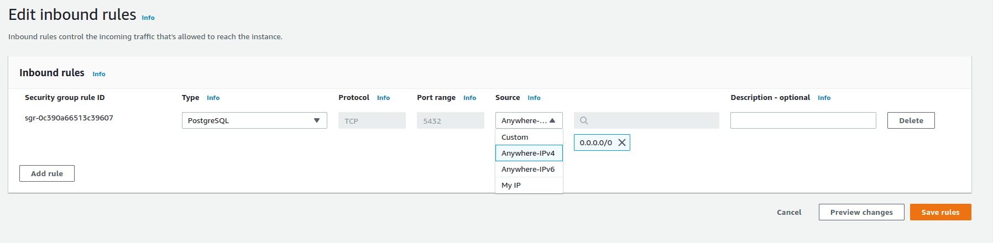The image size is (993, 243).
Task: Click the magnifier icon in source search
Action: coord(584,120)
